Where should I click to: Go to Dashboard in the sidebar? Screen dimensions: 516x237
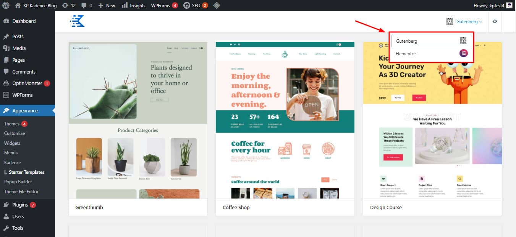coord(24,21)
